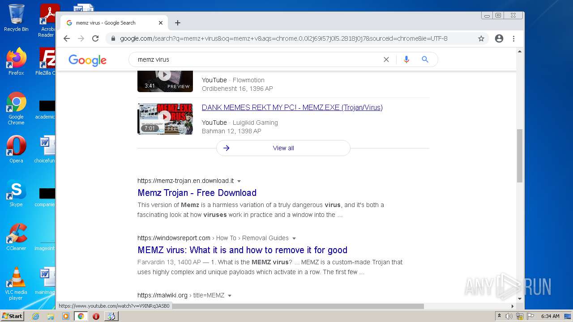Select the Google Chrome desktop shortcut

coord(16,109)
